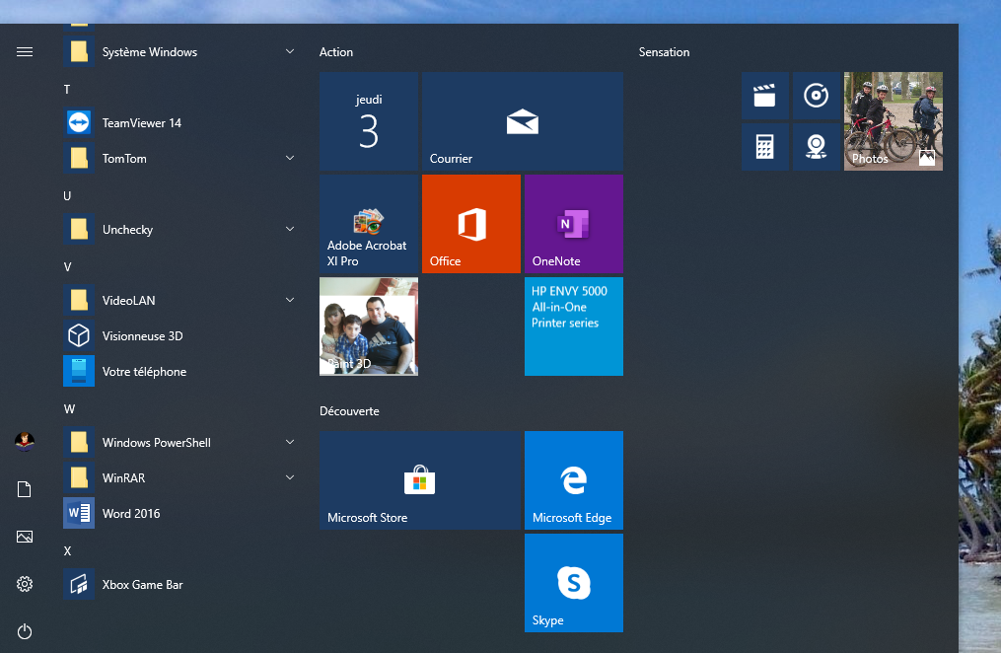Open Adobe Acrobat XI Pro tile

[369, 224]
